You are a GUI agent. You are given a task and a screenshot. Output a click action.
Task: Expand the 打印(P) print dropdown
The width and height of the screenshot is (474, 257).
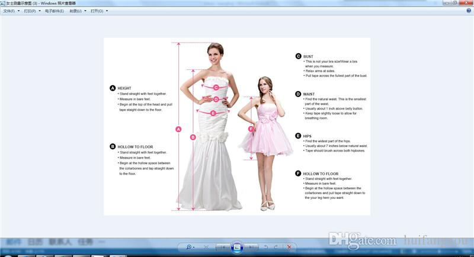[x=31, y=11]
